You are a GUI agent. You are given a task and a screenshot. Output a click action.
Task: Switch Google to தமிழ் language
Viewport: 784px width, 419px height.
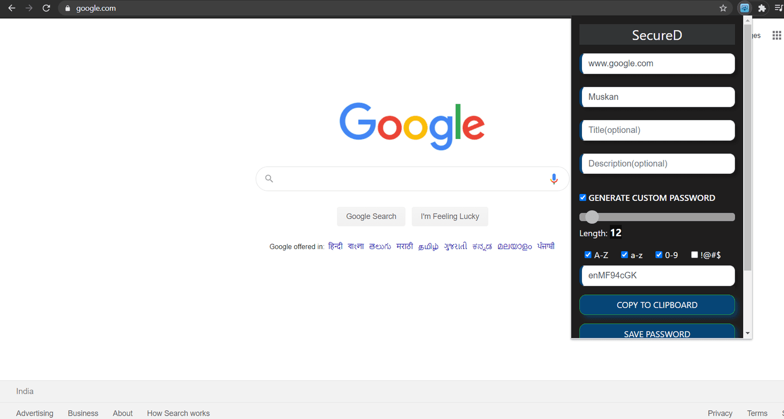[x=428, y=246]
